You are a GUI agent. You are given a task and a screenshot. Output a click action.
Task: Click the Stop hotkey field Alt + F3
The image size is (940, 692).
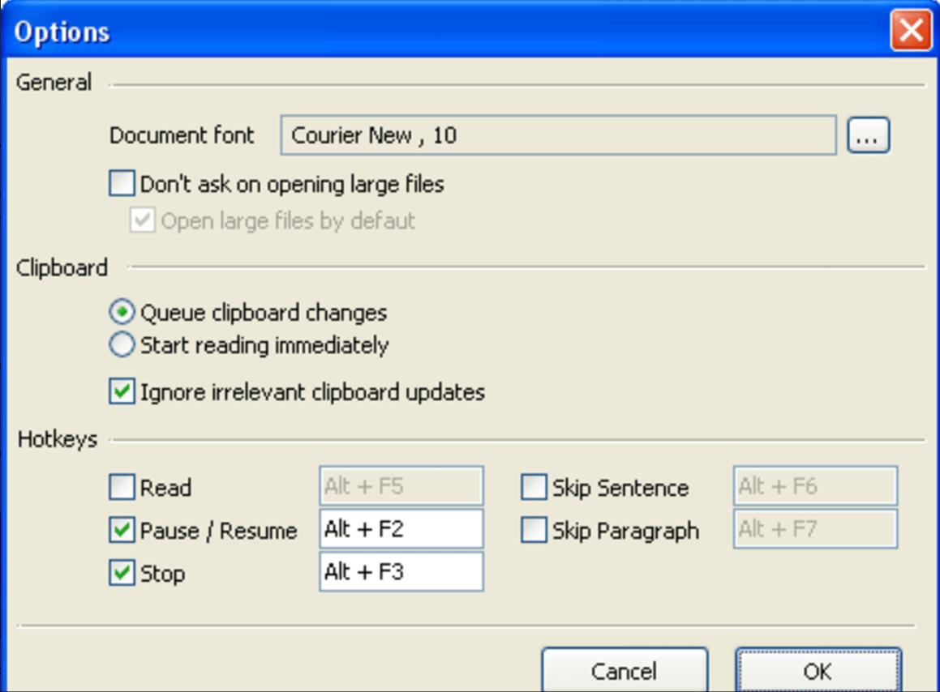tap(401, 572)
